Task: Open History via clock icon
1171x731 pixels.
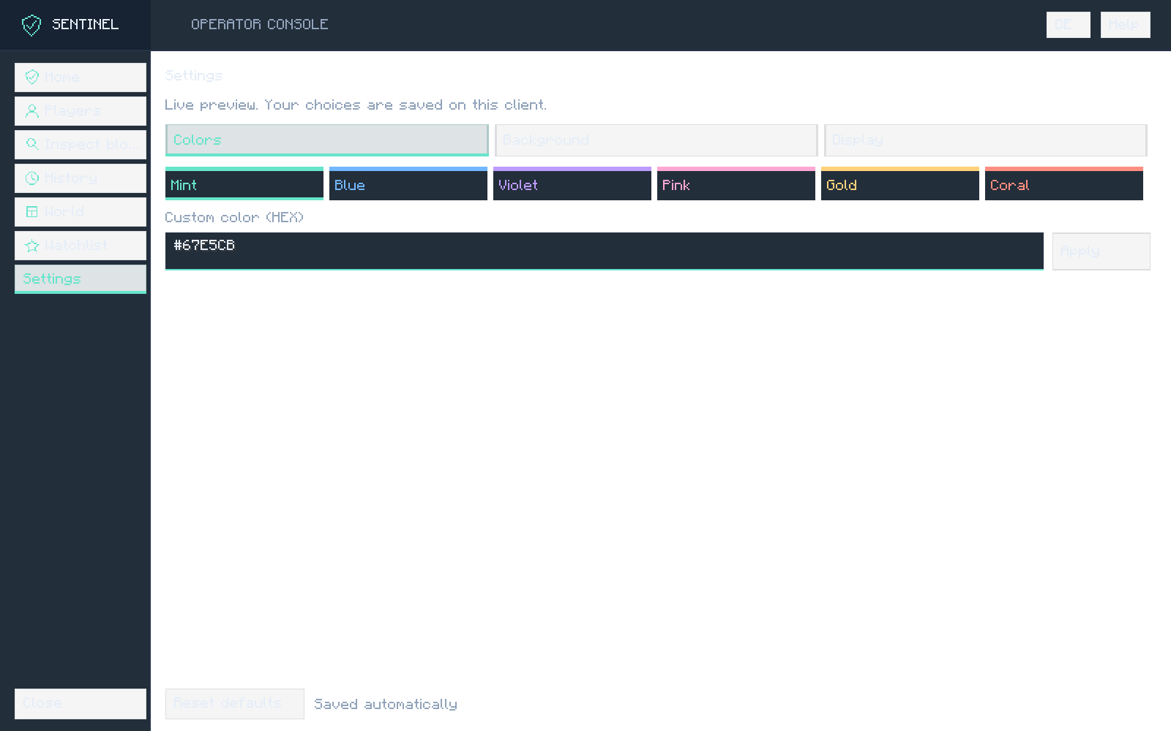Action: [x=32, y=178]
